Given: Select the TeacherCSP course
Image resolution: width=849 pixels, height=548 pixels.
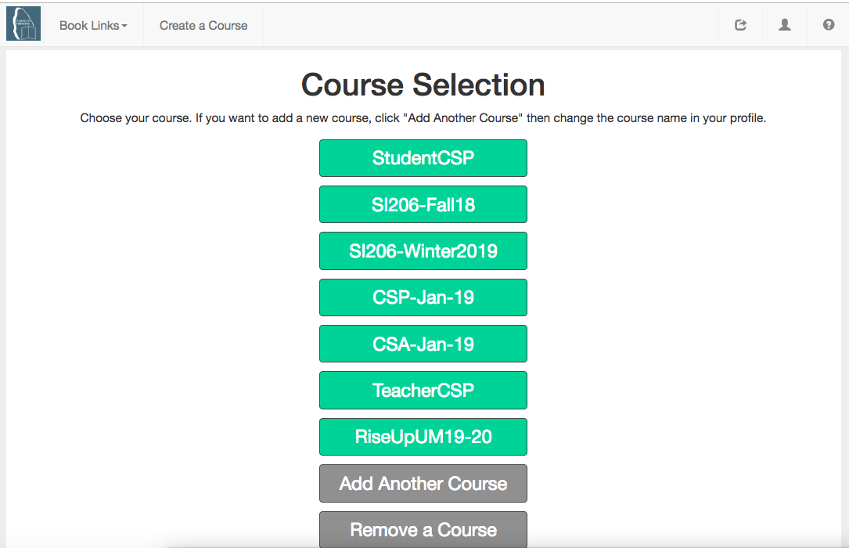Looking at the screenshot, I should (423, 391).
